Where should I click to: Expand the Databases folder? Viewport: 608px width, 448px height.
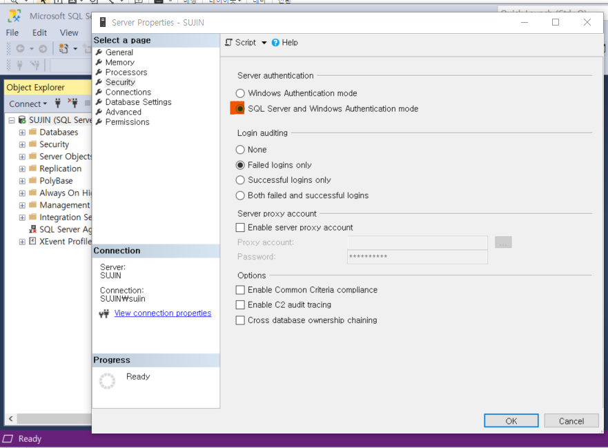click(x=22, y=133)
